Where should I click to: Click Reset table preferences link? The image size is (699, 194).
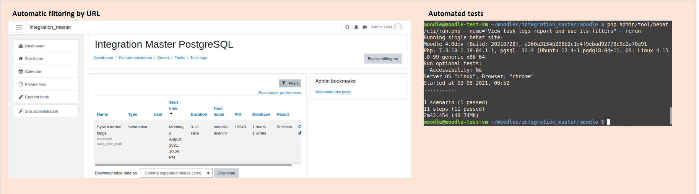280,93
